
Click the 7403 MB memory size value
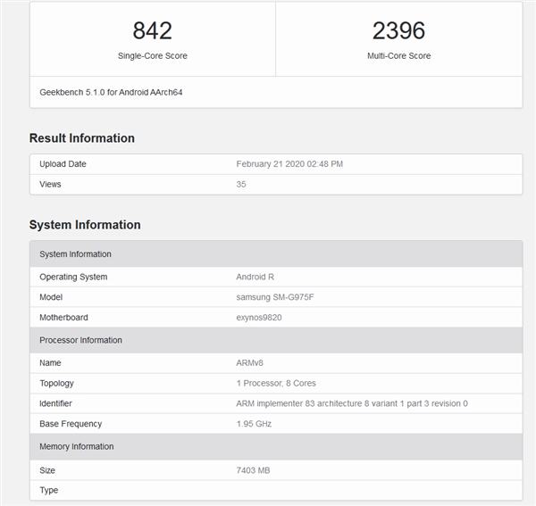point(255,470)
